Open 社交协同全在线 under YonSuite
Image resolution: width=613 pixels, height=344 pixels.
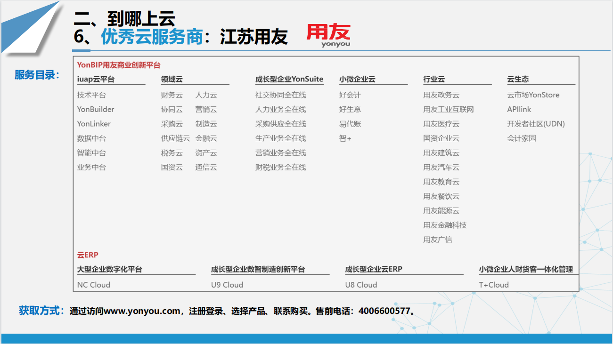[x=280, y=95]
